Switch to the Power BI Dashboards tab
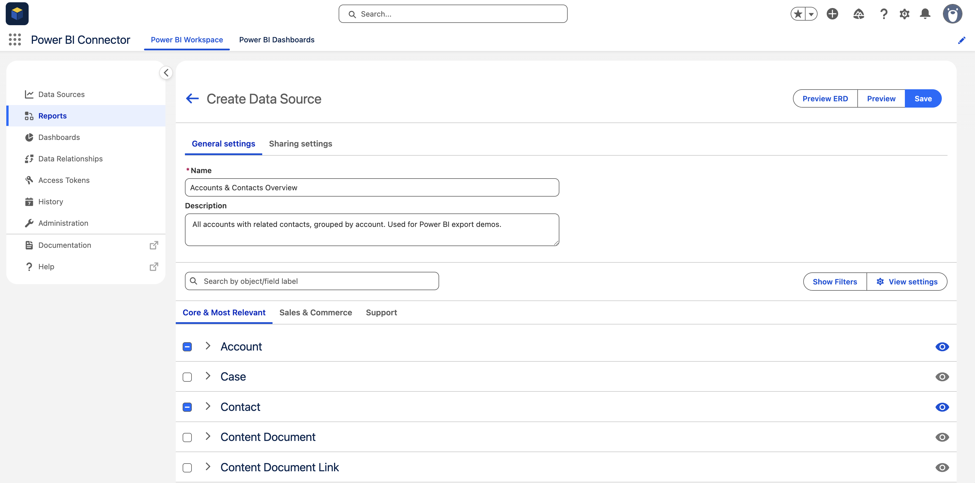 [x=277, y=40]
